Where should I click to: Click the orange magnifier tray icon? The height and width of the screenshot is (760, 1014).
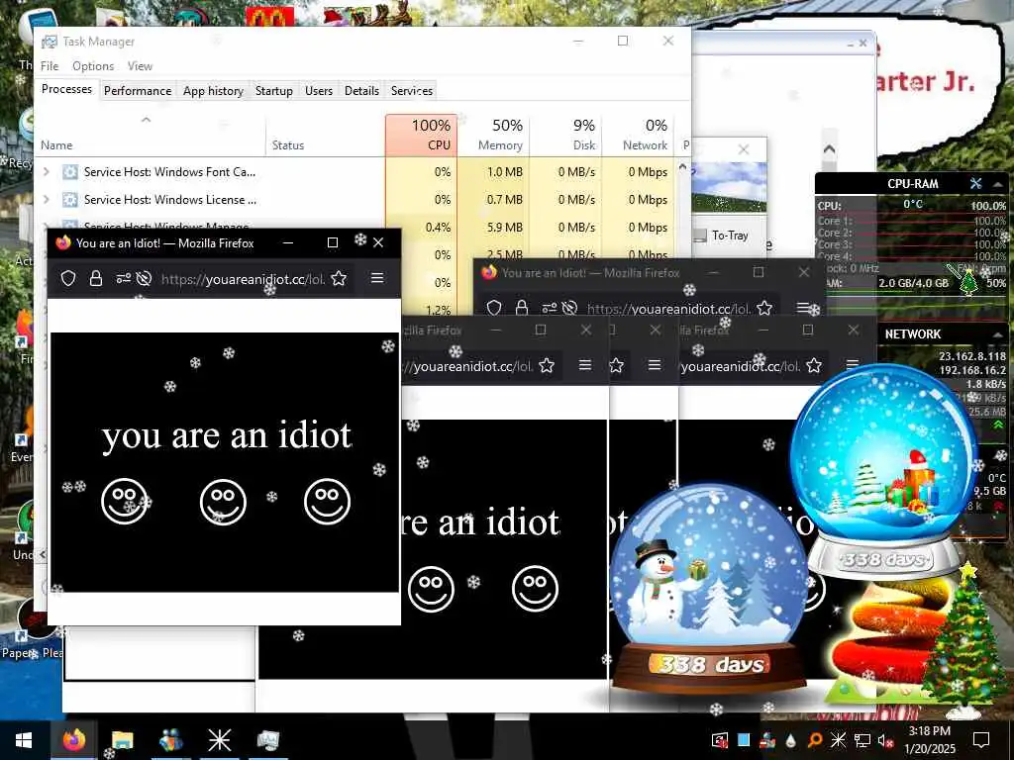815,740
